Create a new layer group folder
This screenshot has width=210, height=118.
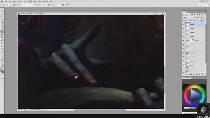[x=197, y=74]
